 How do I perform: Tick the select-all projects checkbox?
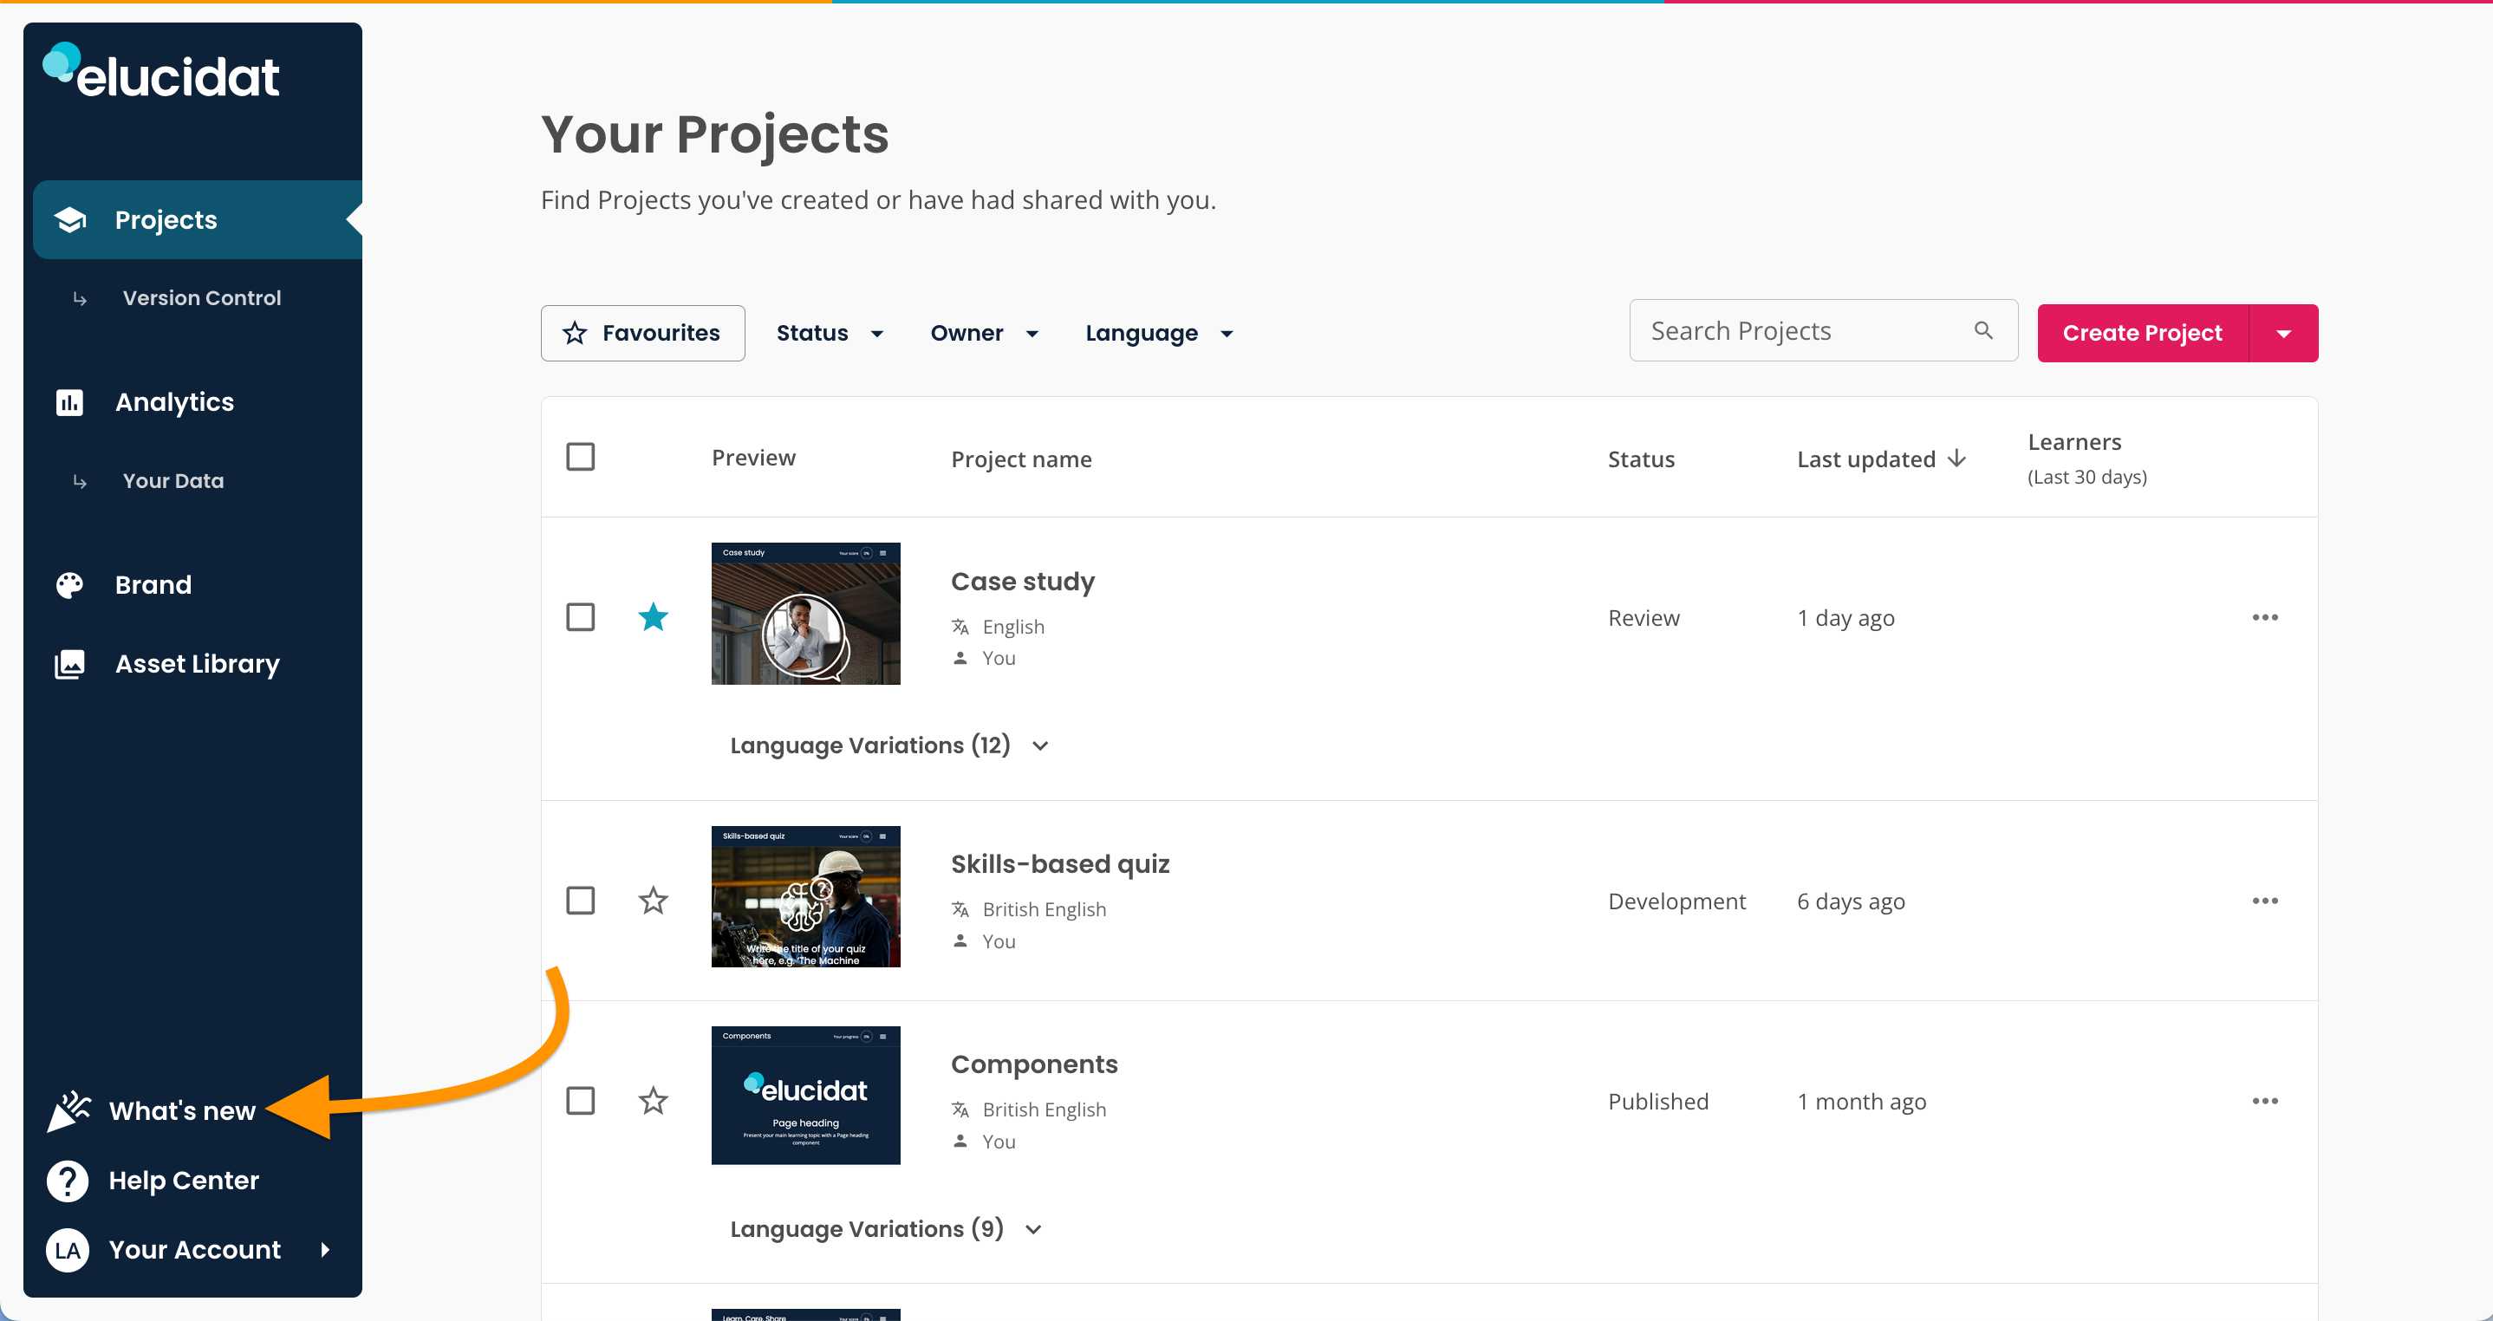pos(581,457)
